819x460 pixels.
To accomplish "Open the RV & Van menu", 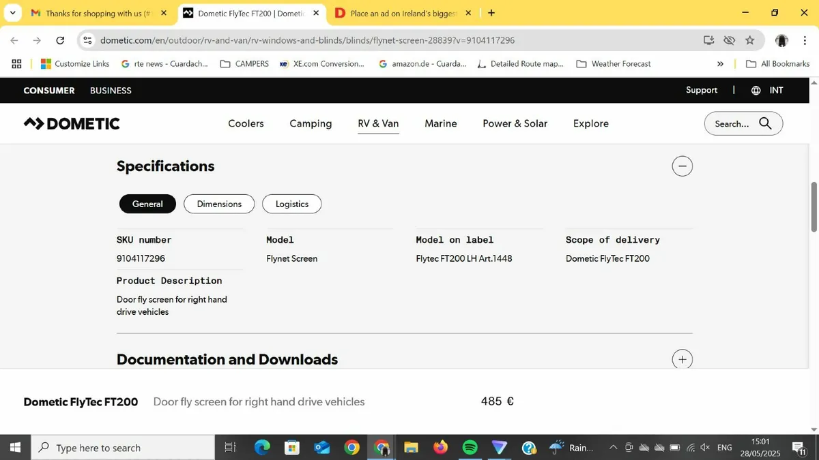I will click(x=378, y=123).
